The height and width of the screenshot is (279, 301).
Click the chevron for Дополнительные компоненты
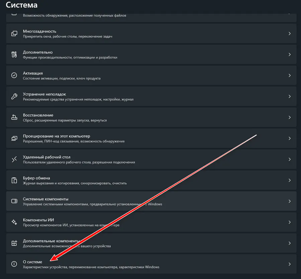pyautogui.click(x=290, y=243)
